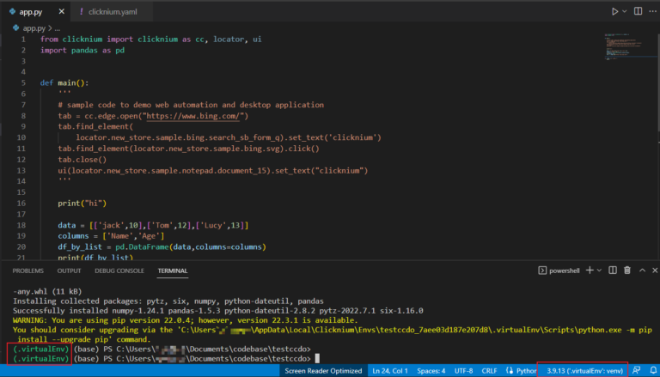Viewport: 660px width, 377px height.
Task: Create a new terminal with the plus icon
Action: point(590,271)
